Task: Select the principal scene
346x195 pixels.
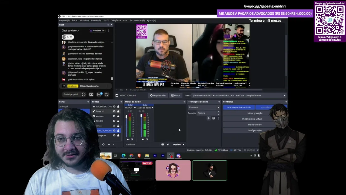Action: click(x=74, y=106)
